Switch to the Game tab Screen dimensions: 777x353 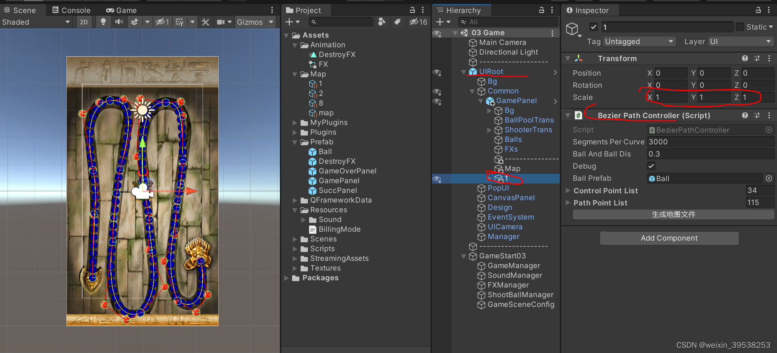[122, 10]
